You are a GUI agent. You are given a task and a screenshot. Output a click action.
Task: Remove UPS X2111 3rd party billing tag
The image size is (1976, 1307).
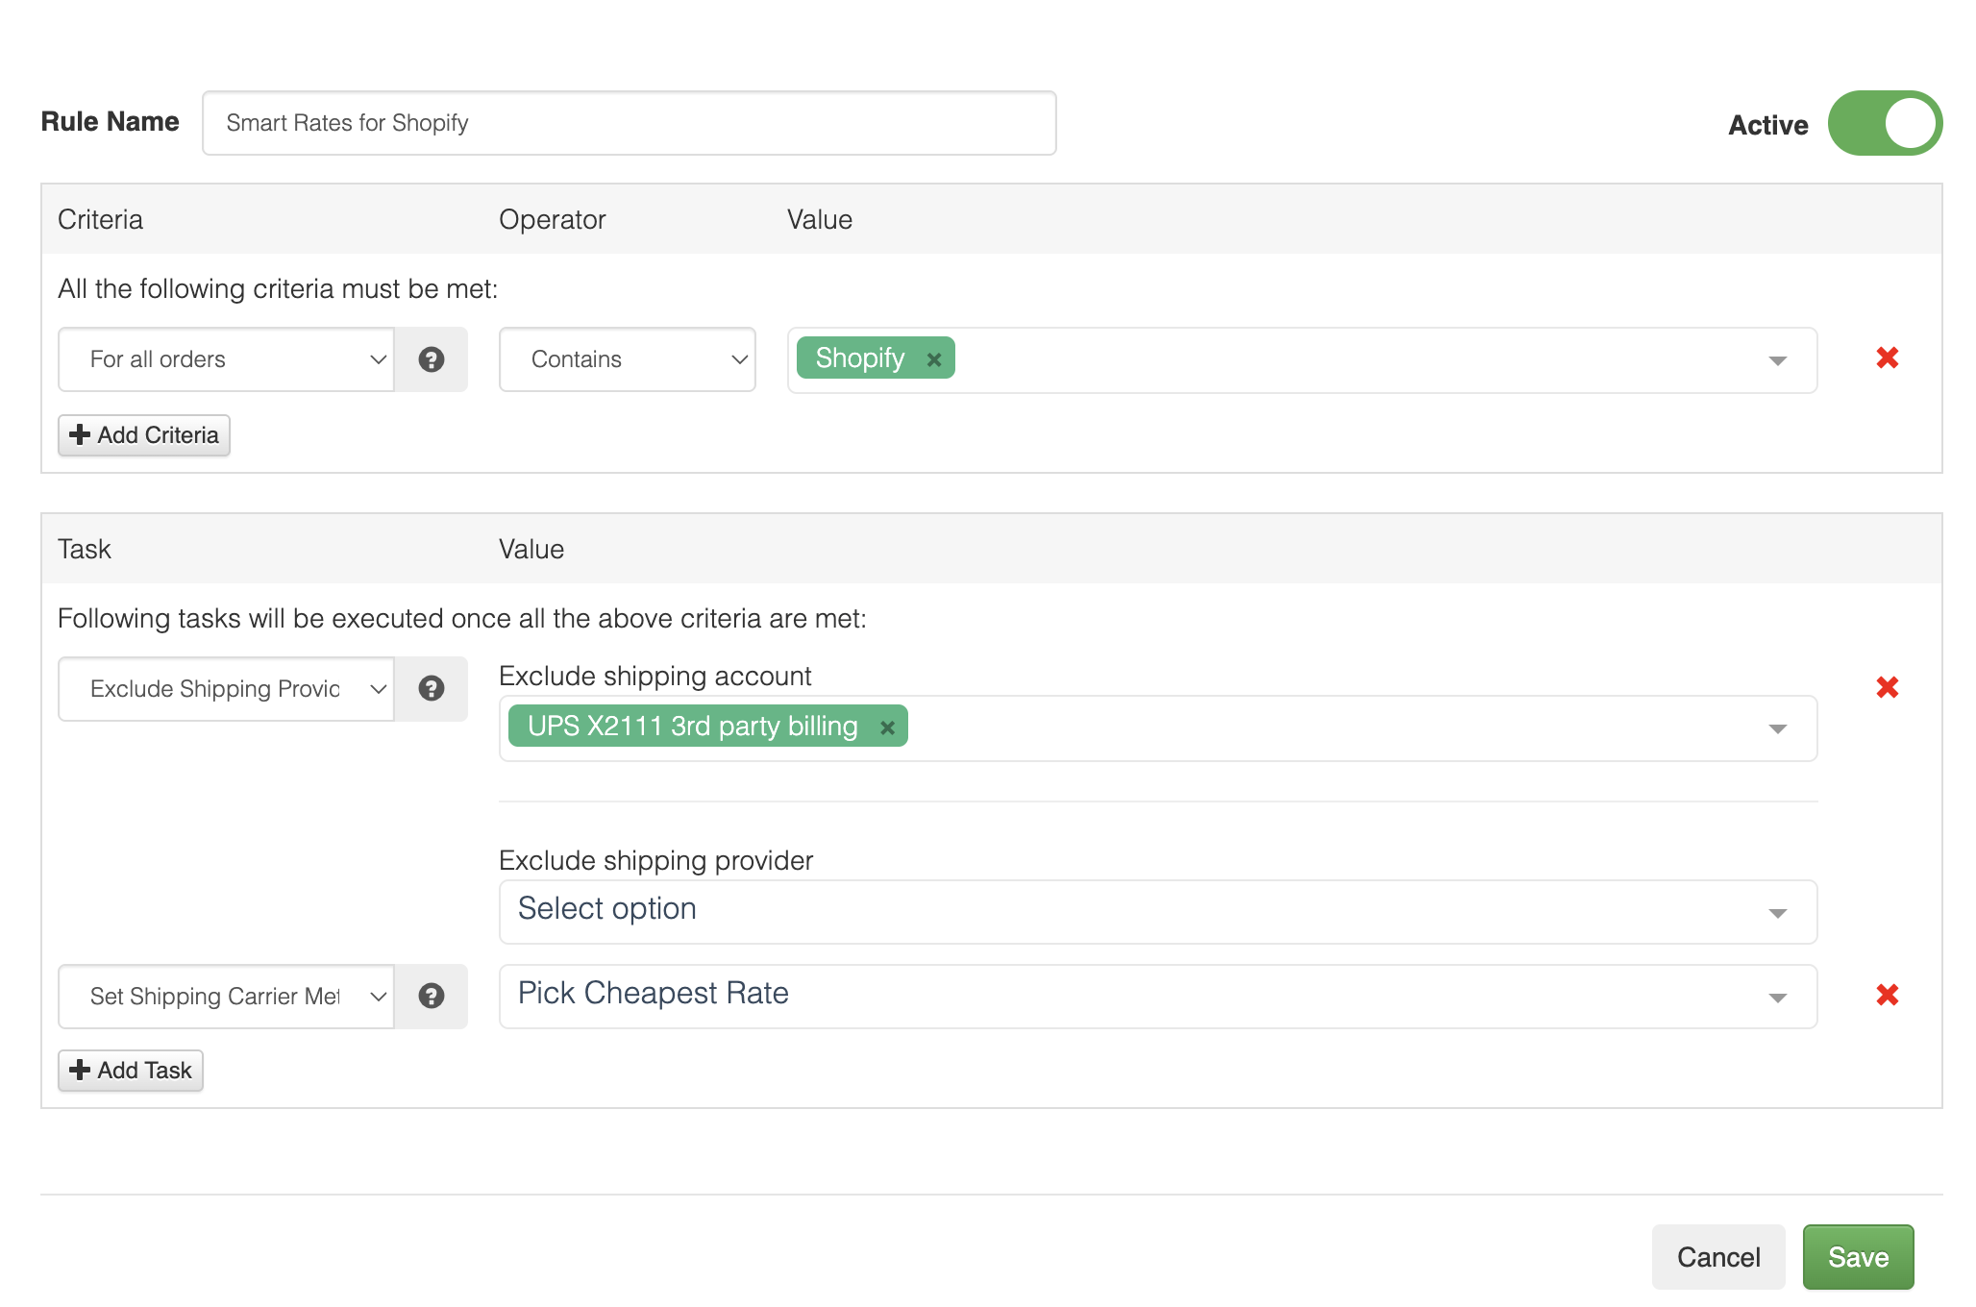click(887, 727)
